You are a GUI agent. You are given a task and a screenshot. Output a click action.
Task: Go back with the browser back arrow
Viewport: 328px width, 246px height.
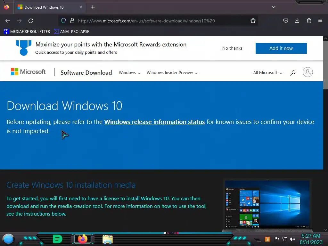tap(8, 21)
